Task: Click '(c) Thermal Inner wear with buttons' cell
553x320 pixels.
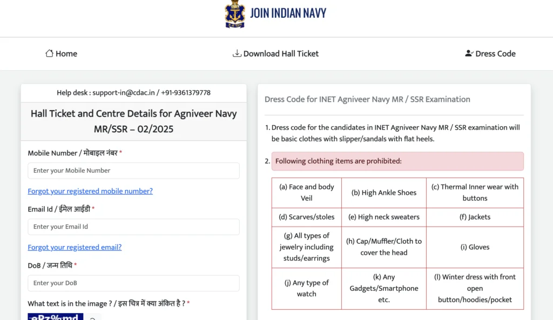Action: [x=475, y=193]
